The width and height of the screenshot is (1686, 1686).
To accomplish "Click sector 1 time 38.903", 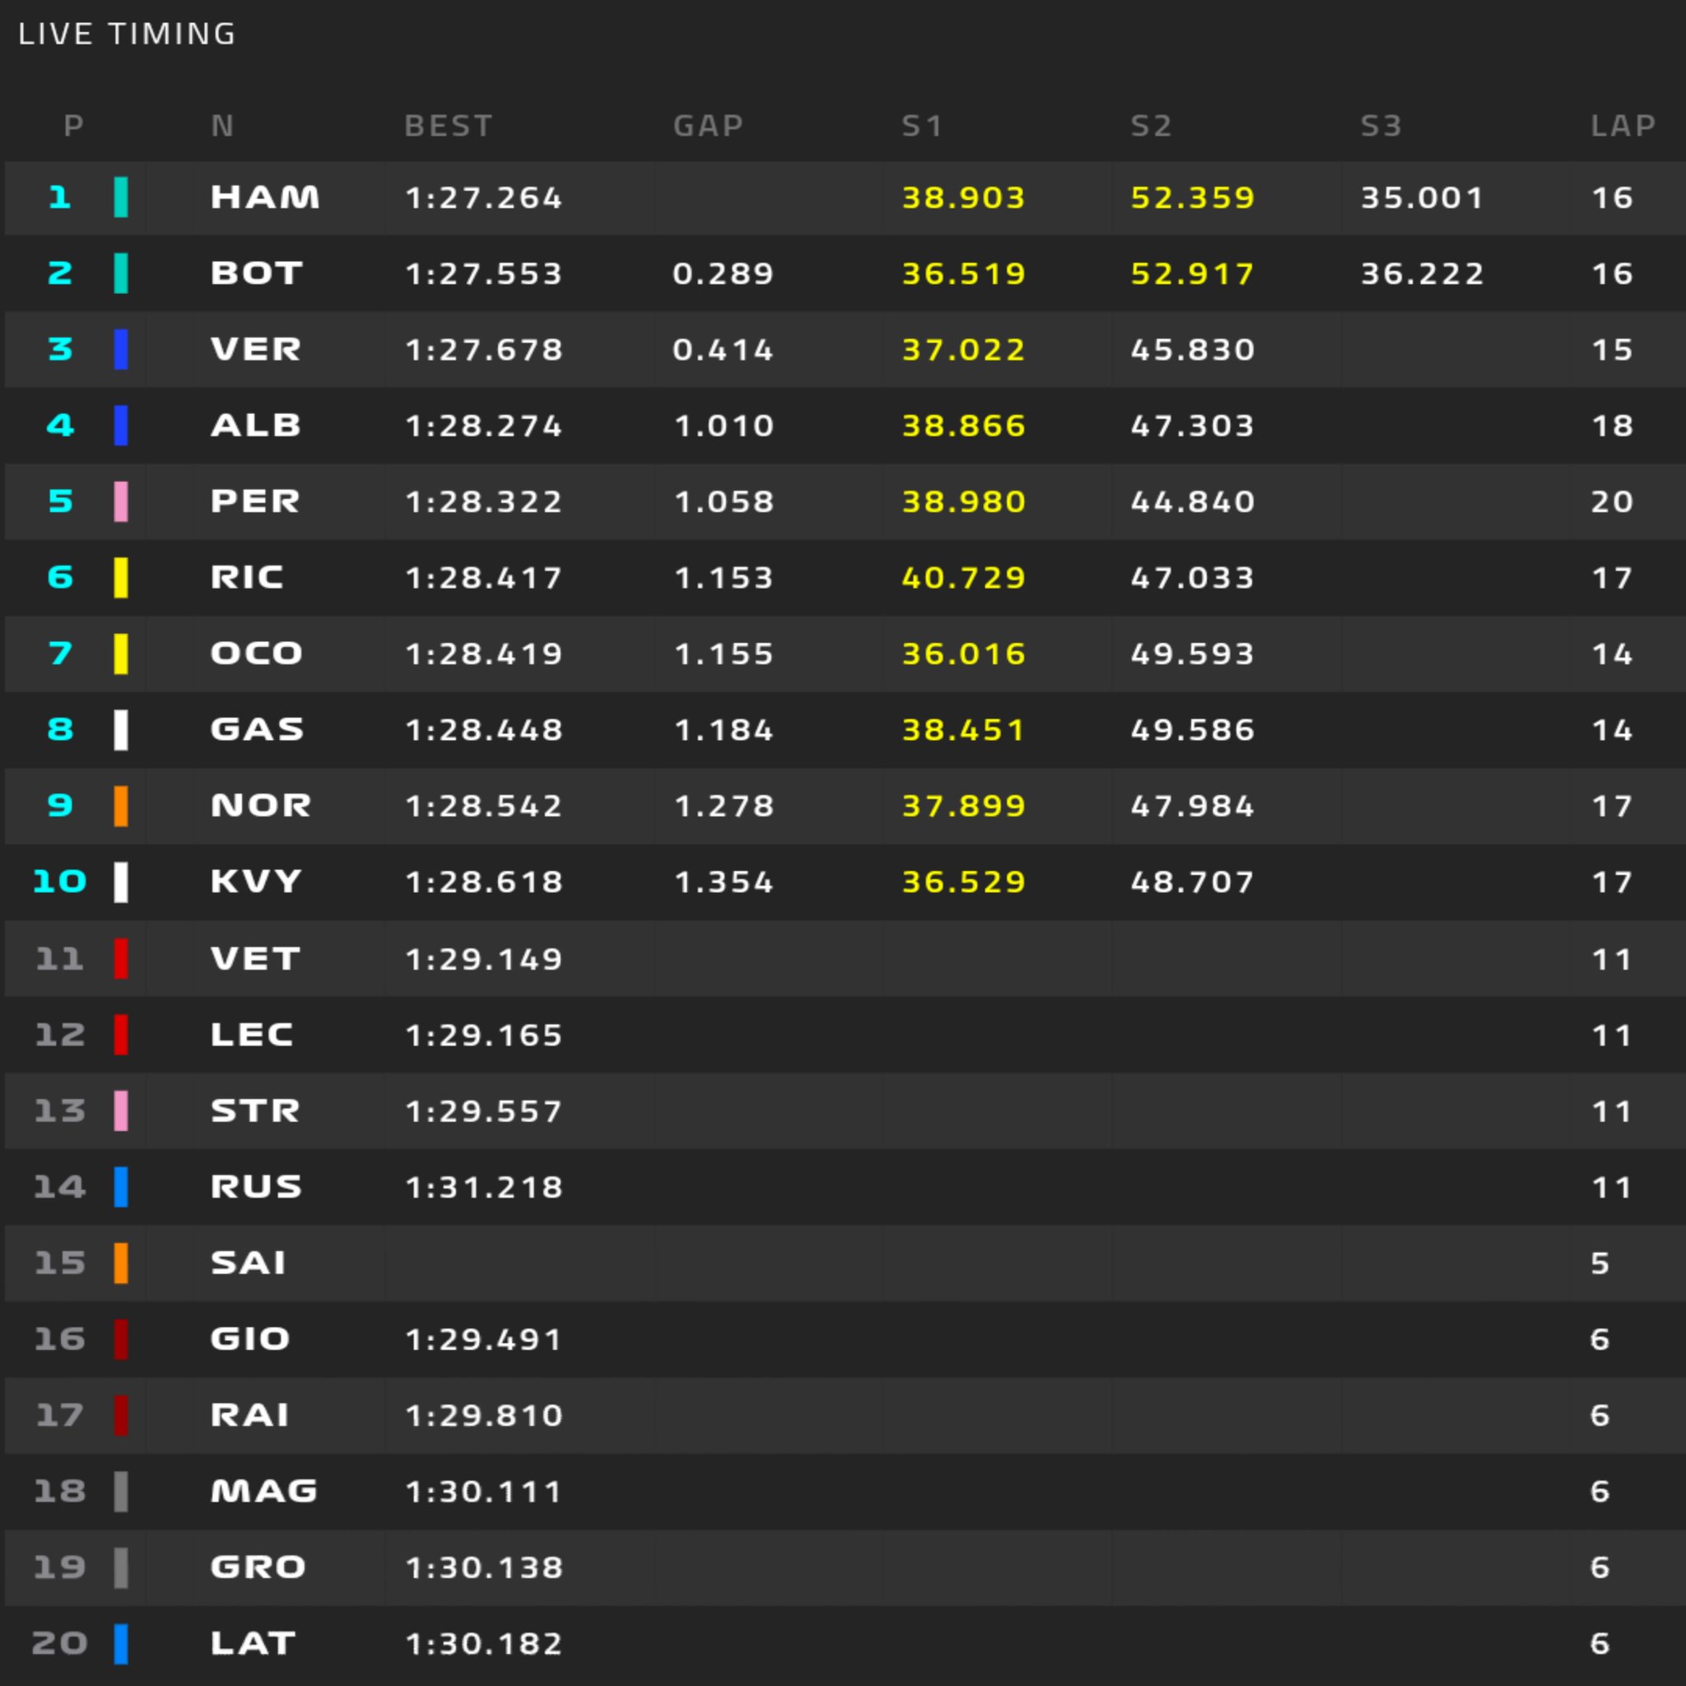I will pos(963,198).
